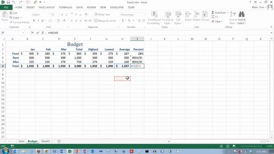274x154 pixels.
Task: Apply accounting dollar format
Action: click(123, 21)
